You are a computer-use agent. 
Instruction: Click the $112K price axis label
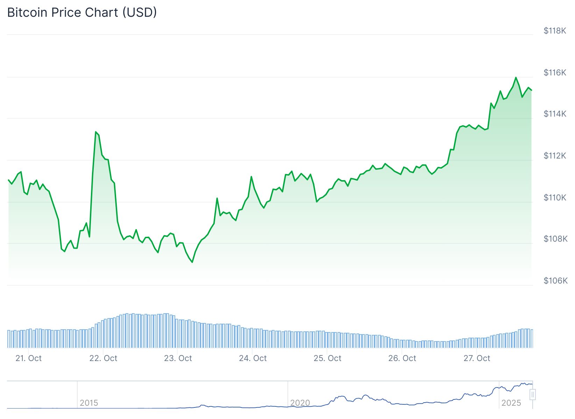click(555, 156)
